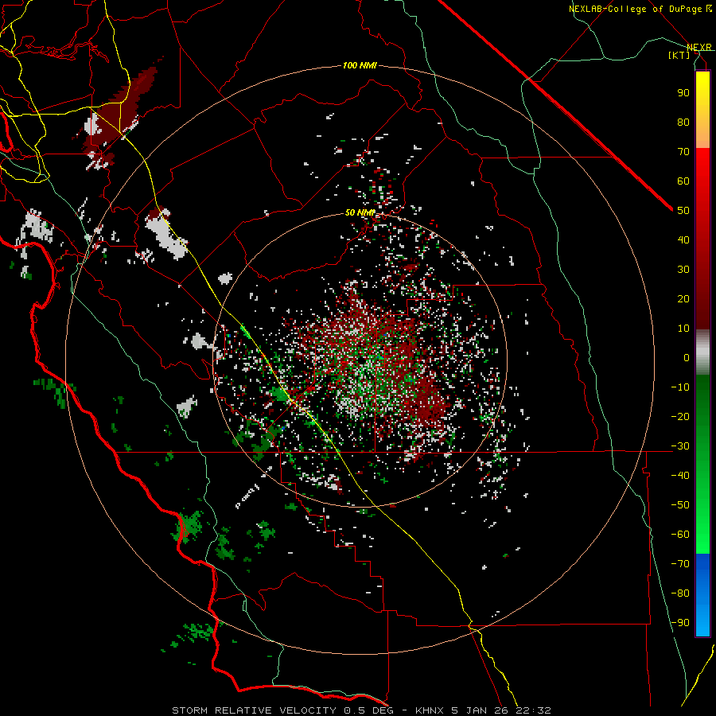
Task: Click the "[KT]" units label
Action: pos(679,55)
